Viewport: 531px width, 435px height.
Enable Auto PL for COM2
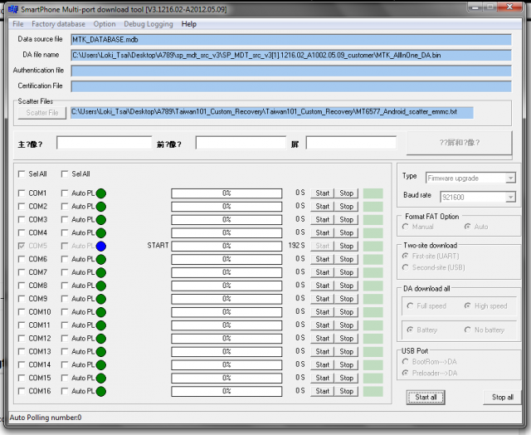pyautogui.click(x=65, y=207)
